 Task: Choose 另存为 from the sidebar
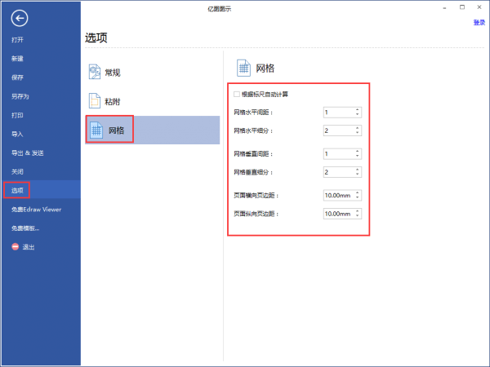(20, 96)
